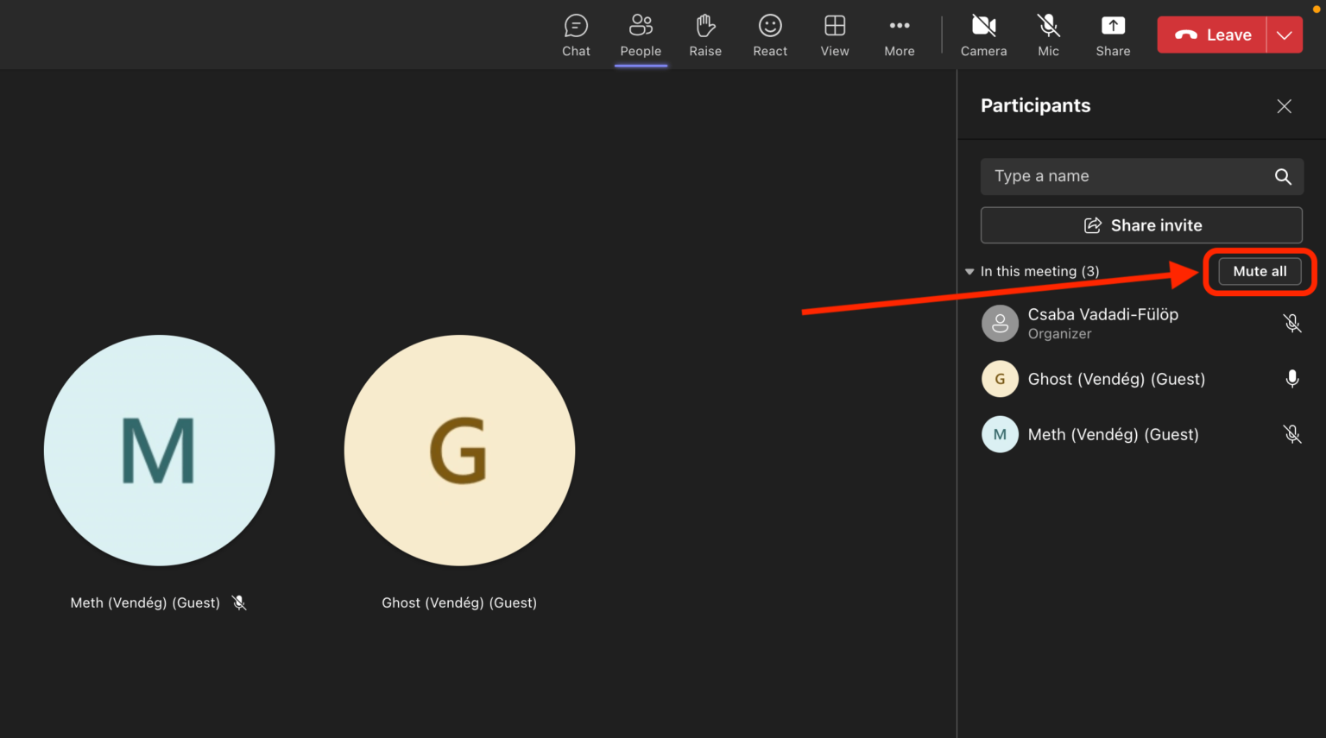Viewport: 1326px width, 738px height.
Task: Open the More actions menu
Action: coord(900,35)
